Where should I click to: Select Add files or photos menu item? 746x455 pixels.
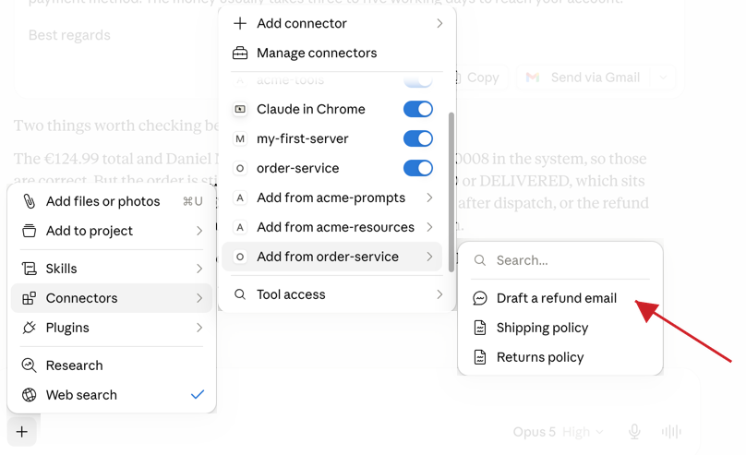pos(112,201)
